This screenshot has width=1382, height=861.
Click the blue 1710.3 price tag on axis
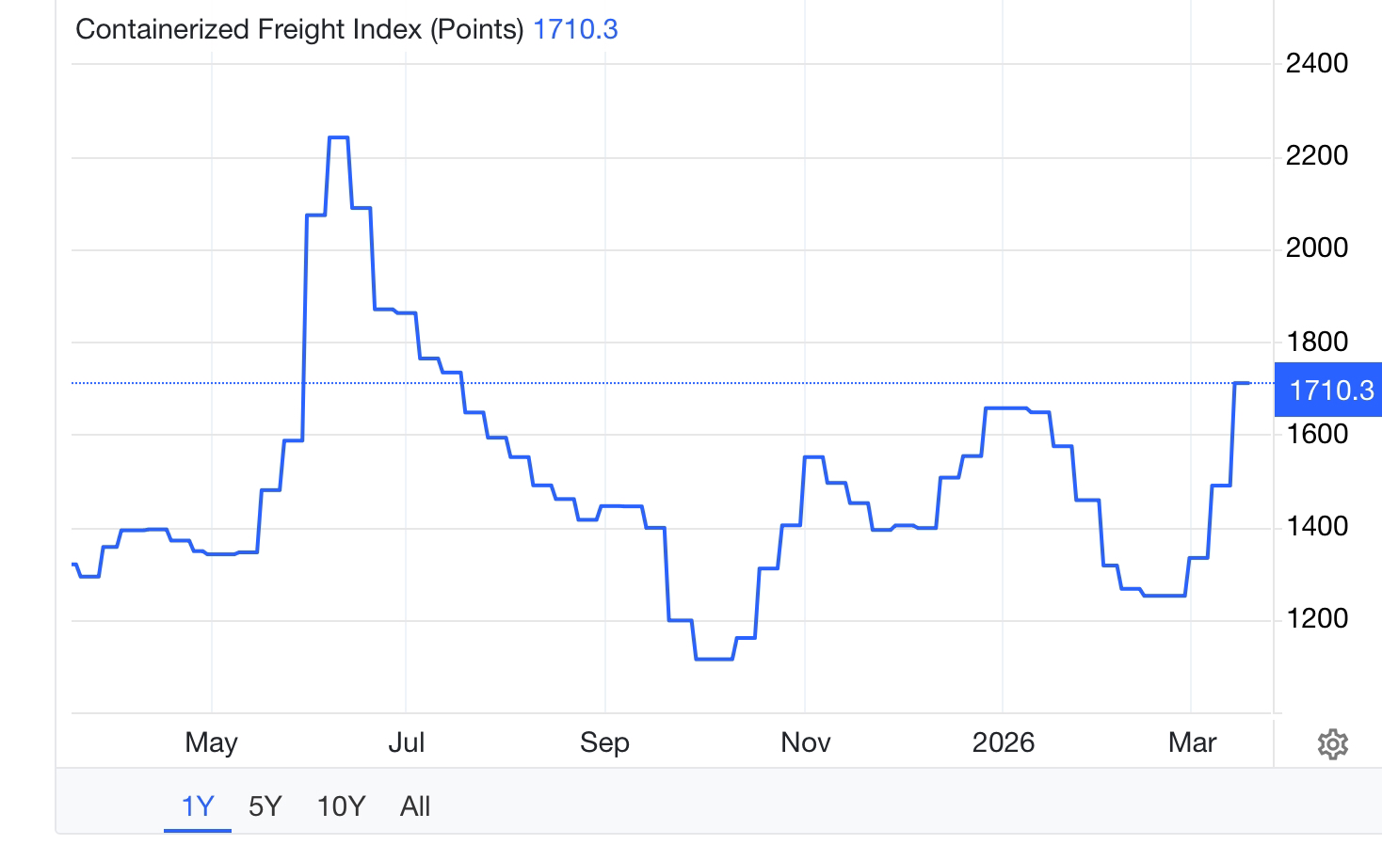(x=1329, y=390)
